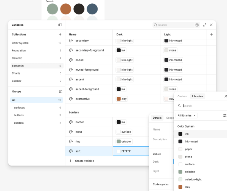Click the plus icon beside Create variable
The image size is (227, 191).
click(70, 161)
